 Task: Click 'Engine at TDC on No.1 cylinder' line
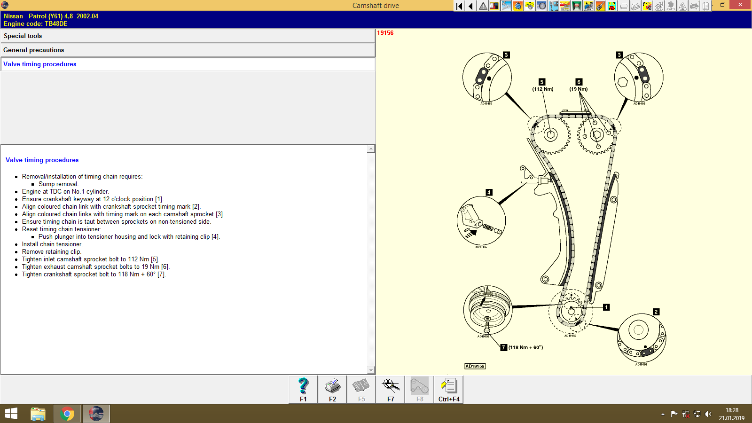tap(65, 192)
